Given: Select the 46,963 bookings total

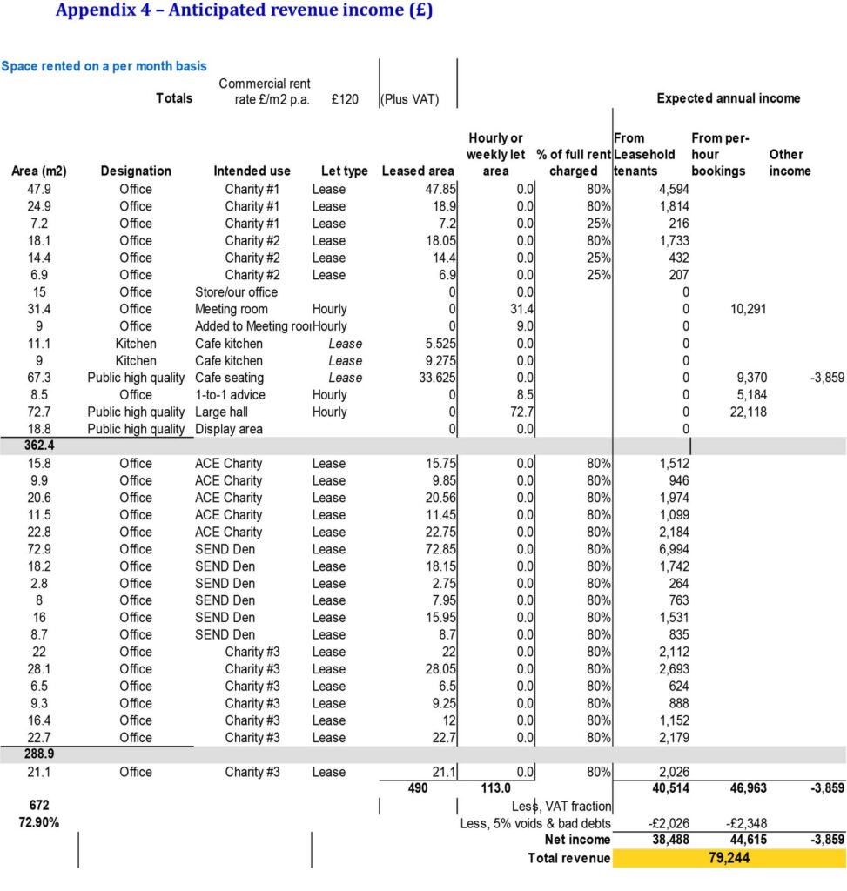Looking at the screenshot, I should (x=748, y=788).
